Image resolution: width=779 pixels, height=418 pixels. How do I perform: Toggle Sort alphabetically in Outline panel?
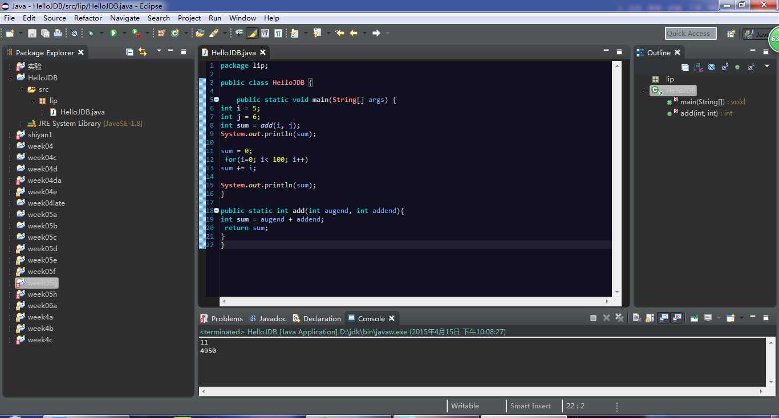coord(698,67)
